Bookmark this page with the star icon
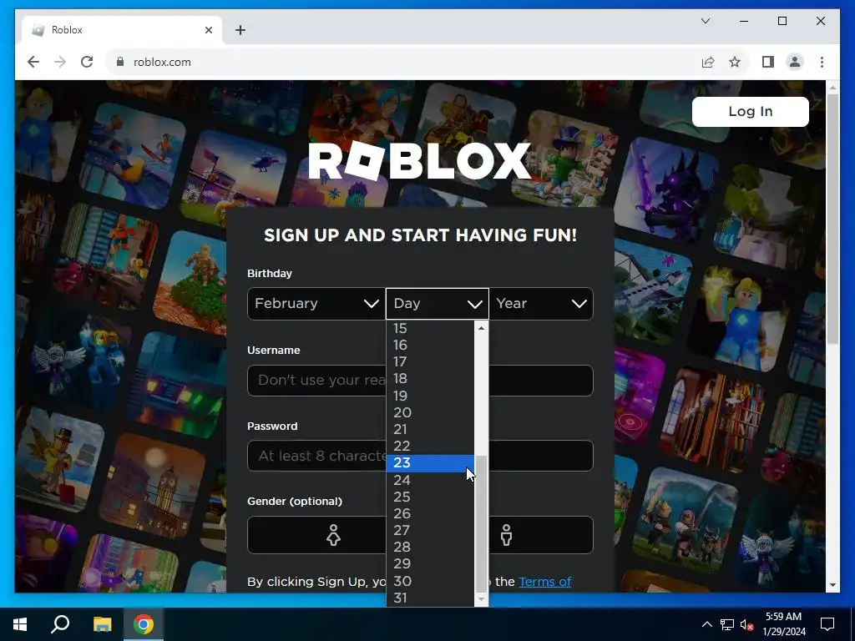This screenshot has width=855, height=641. click(735, 62)
